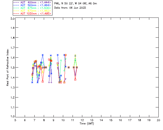Viewport: 163px width, 130px height.
Task: Select the 1.0 tick label on y-axis
Action: pos(12,116)
